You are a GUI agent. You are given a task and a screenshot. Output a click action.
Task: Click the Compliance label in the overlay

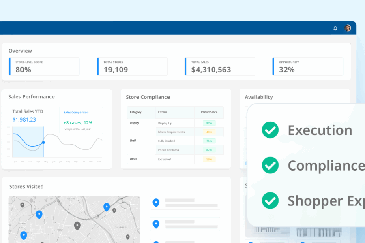tap(326, 166)
